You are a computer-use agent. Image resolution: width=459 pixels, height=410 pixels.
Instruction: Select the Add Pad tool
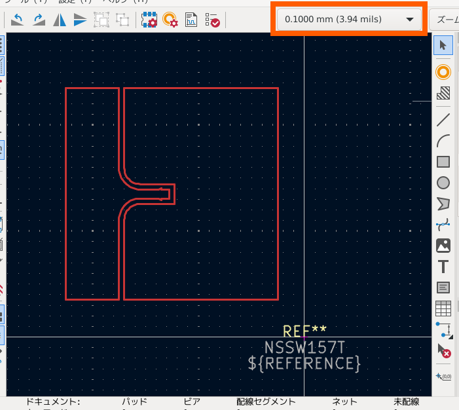point(443,72)
